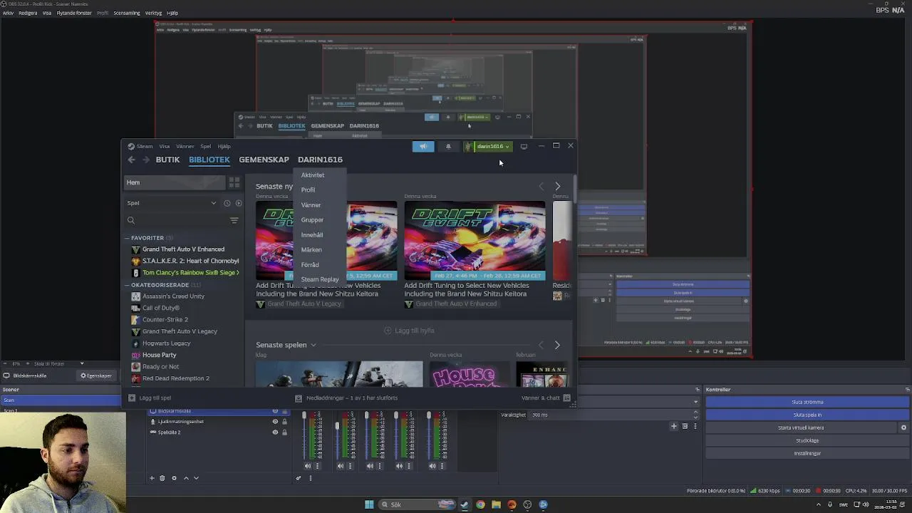Toggle lock on Ljudinmatningsenhet source

284,421
